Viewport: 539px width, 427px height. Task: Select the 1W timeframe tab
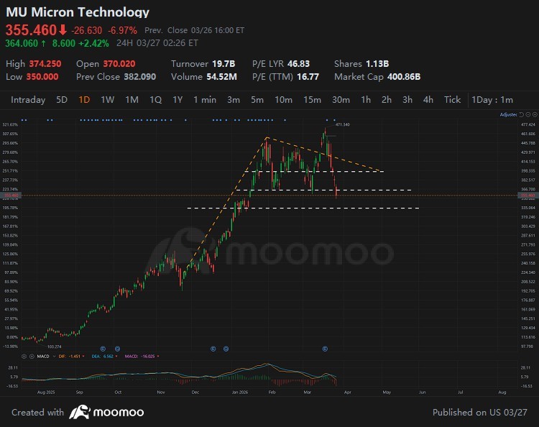[x=107, y=100]
